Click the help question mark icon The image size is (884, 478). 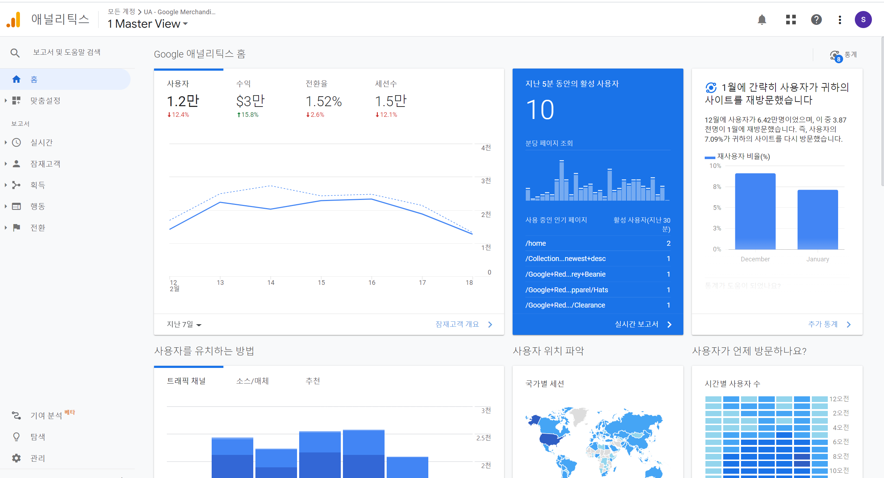point(816,20)
